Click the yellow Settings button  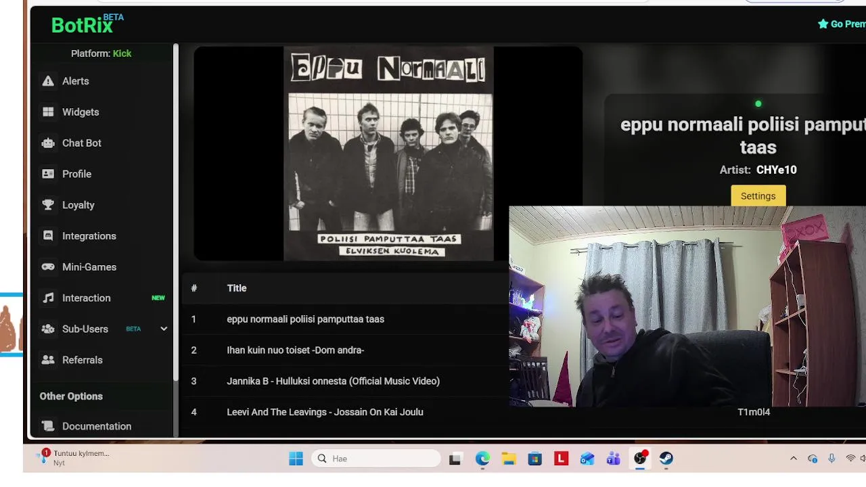[758, 196]
